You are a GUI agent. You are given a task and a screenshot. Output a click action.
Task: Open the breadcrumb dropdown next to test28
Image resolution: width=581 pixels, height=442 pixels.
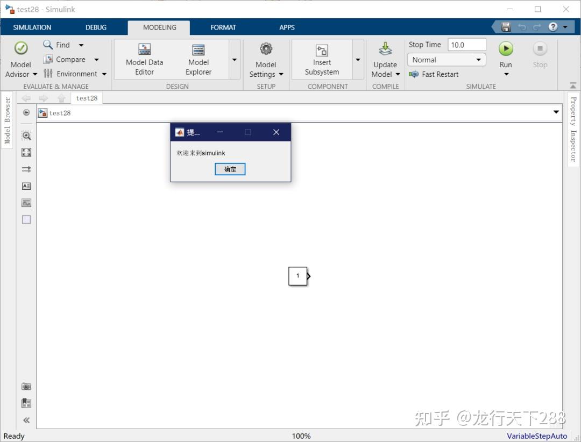click(556, 112)
